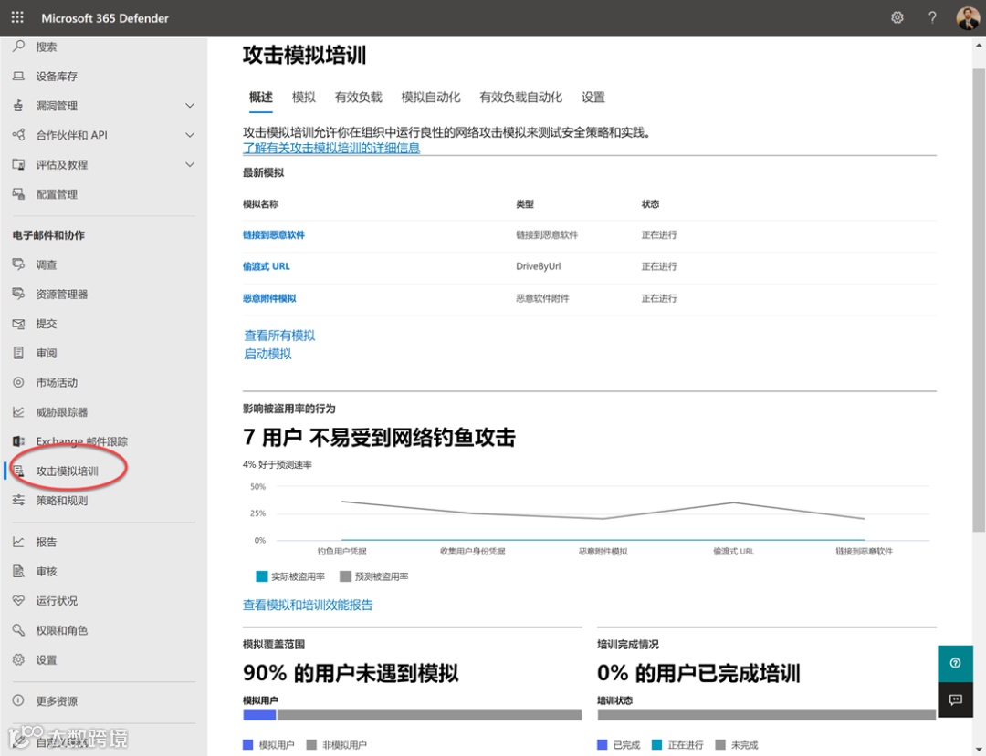Click the teal help floating button
986x756 pixels.
[955, 663]
